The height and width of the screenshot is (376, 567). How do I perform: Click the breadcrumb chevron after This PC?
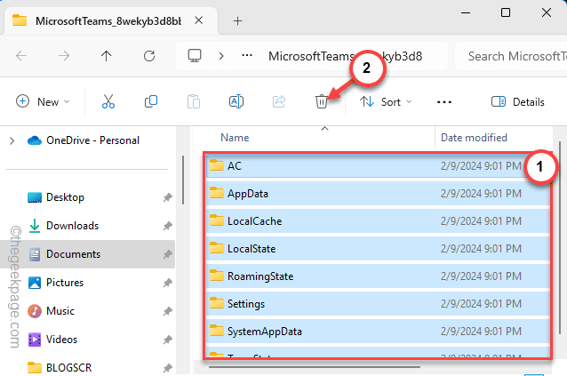(221, 56)
